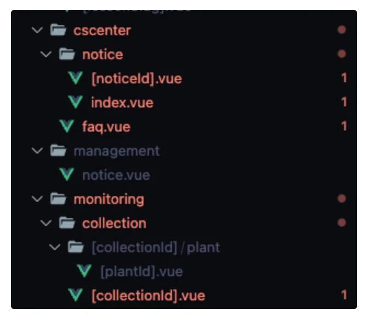Open faq.vue file

click(x=102, y=127)
